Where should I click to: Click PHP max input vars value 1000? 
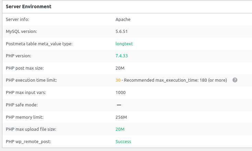(121, 93)
